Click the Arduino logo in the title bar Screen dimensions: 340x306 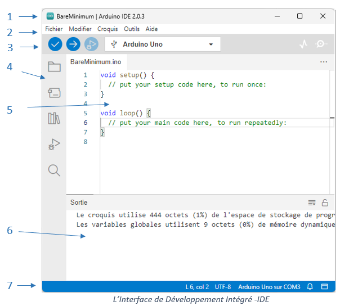pos(50,16)
